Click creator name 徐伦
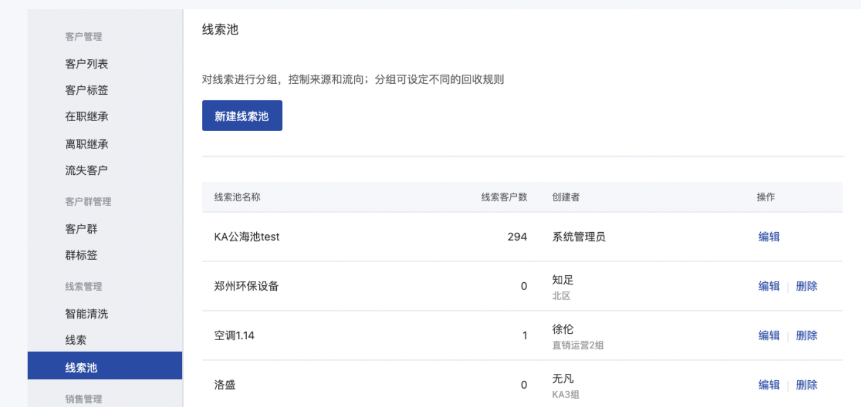861x407 pixels. [x=563, y=330]
